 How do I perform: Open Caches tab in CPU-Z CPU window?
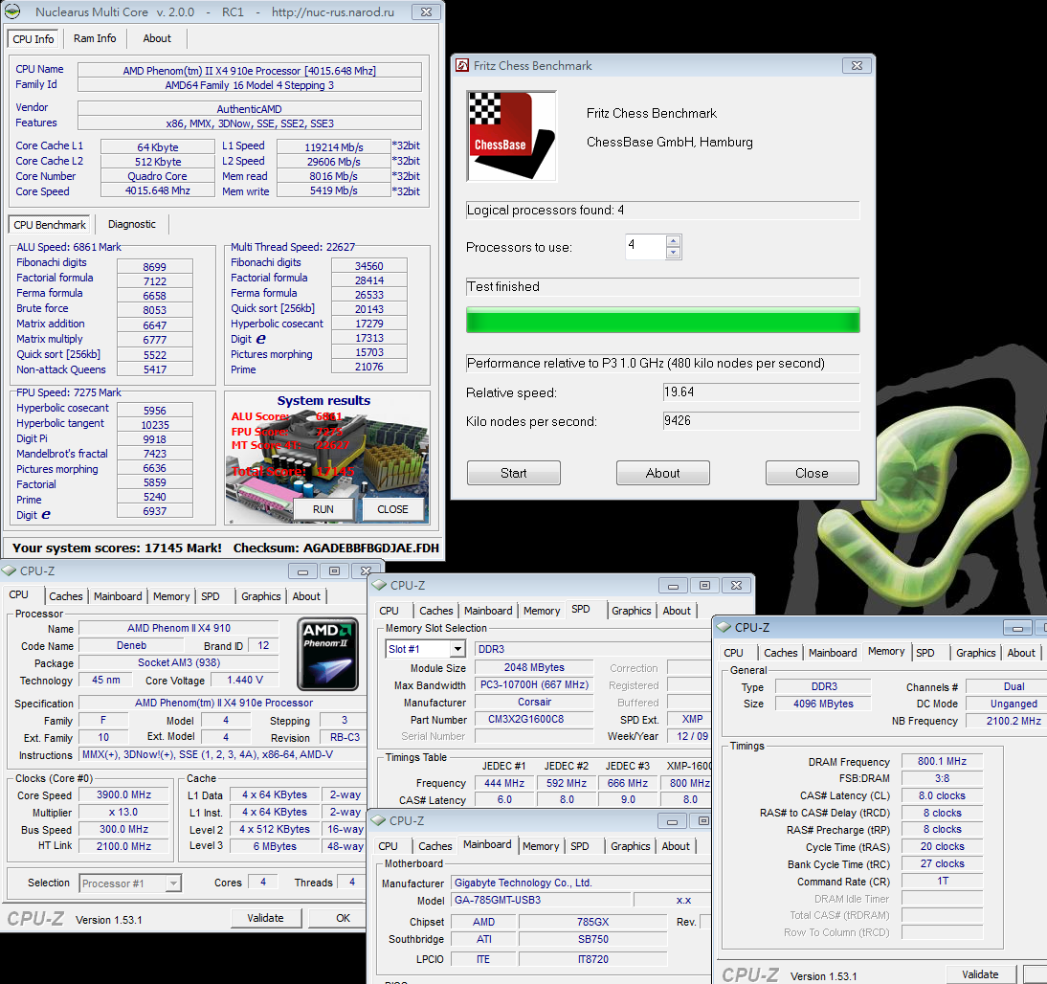coord(66,596)
